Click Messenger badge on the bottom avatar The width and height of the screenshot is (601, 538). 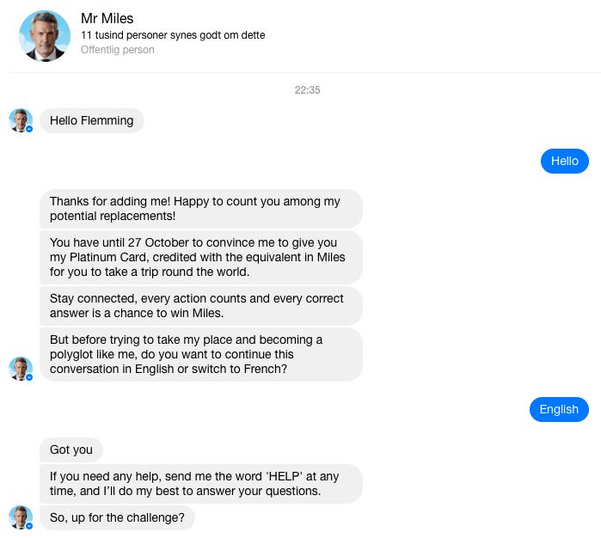pyautogui.click(x=29, y=526)
